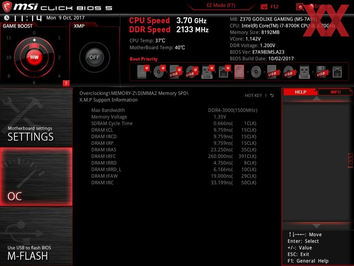The width and height of the screenshot is (354, 266).
Task: Click the DRAM tRFC row
Action: pyautogui.click(x=174, y=156)
